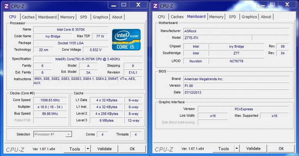
Task: Click the Cores count value field
Action: point(102,134)
